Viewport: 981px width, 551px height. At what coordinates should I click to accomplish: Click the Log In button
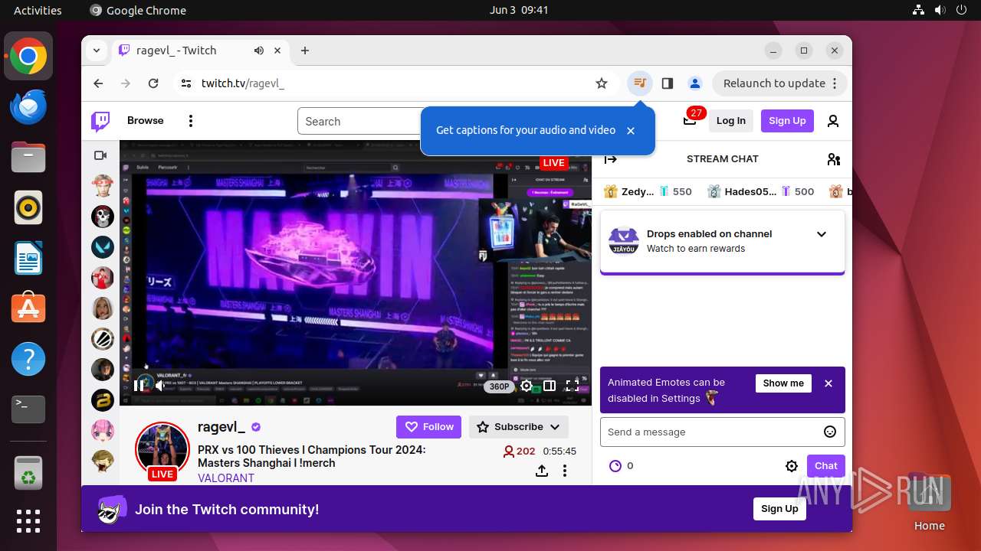[x=731, y=121]
